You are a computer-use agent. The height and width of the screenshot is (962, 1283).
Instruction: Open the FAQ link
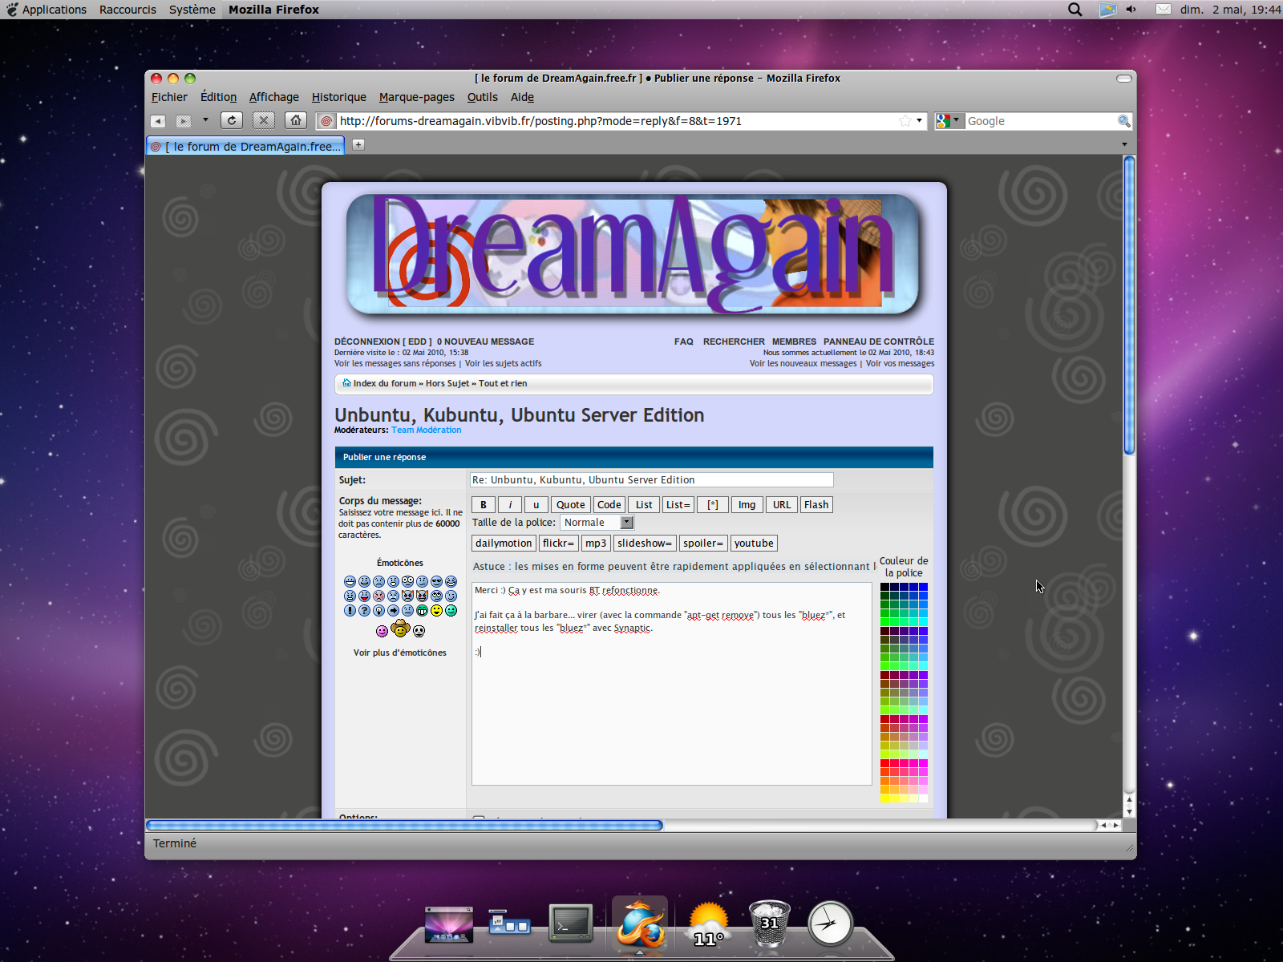(684, 342)
